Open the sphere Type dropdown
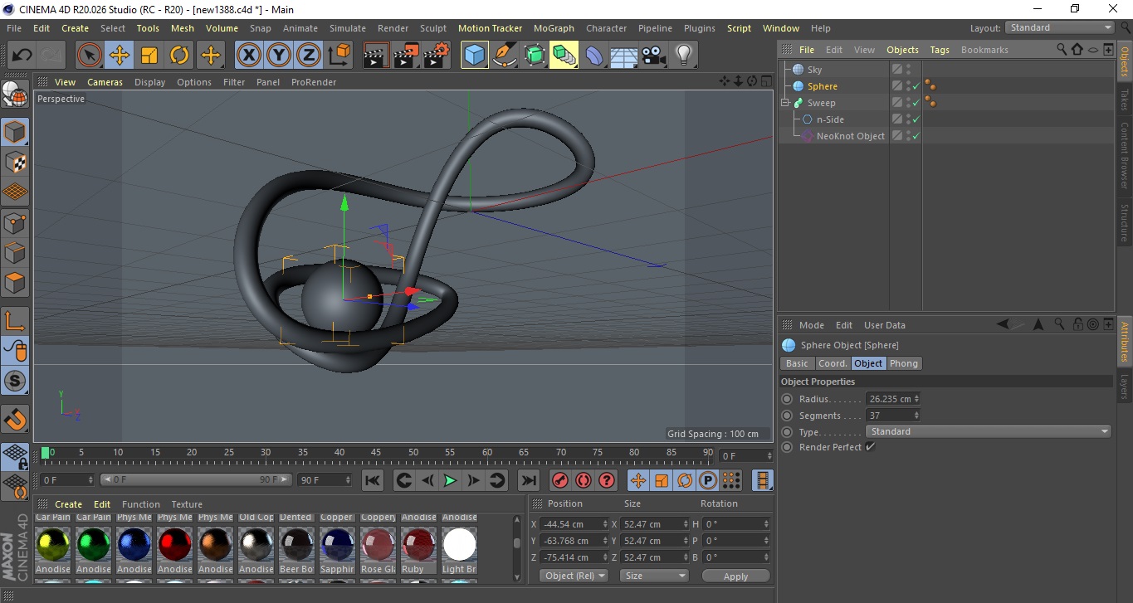 point(988,431)
